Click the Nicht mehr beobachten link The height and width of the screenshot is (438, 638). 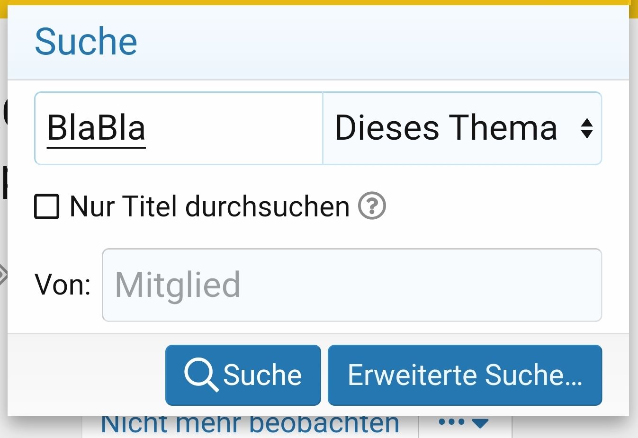pyautogui.click(x=250, y=424)
